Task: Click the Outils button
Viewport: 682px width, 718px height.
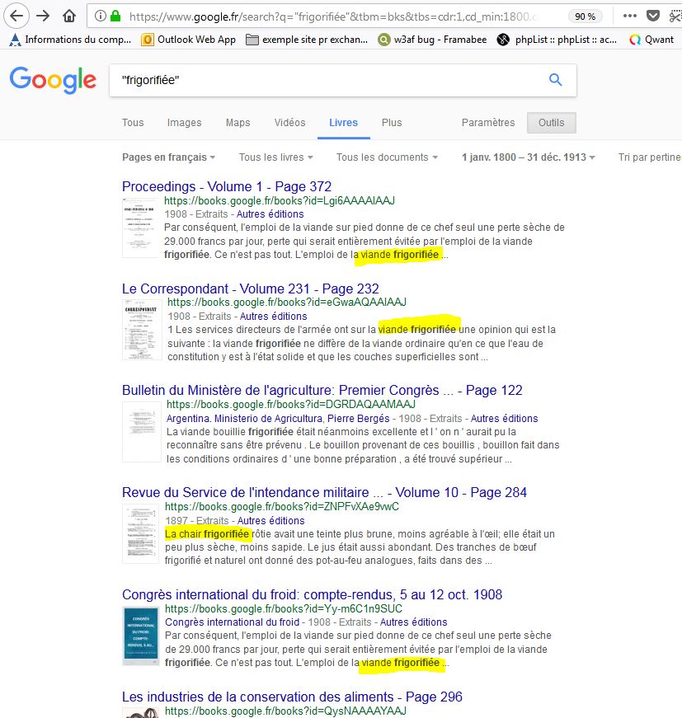Action: pyautogui.click(x=551, y=123)
